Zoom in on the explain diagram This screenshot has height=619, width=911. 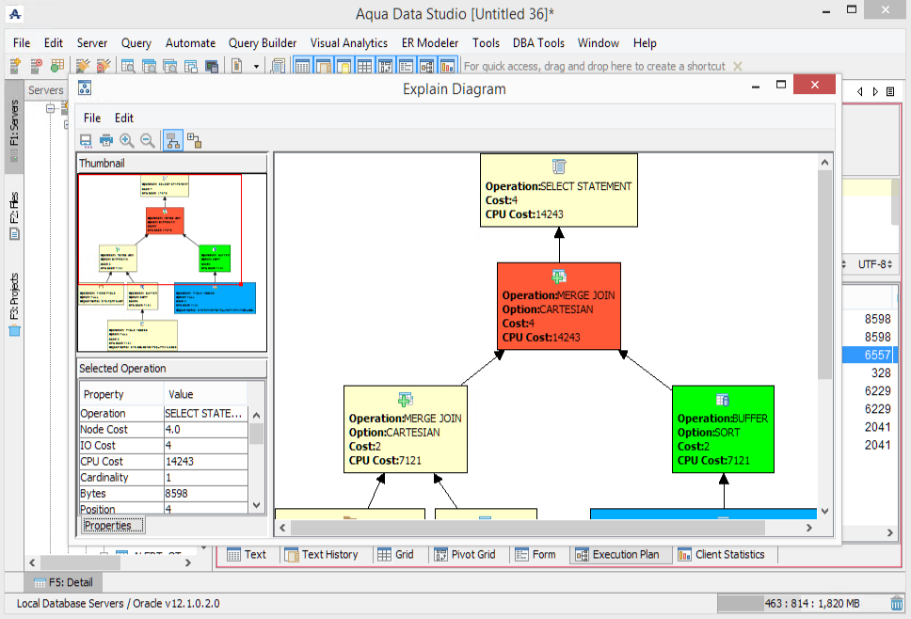click(127, 140)
